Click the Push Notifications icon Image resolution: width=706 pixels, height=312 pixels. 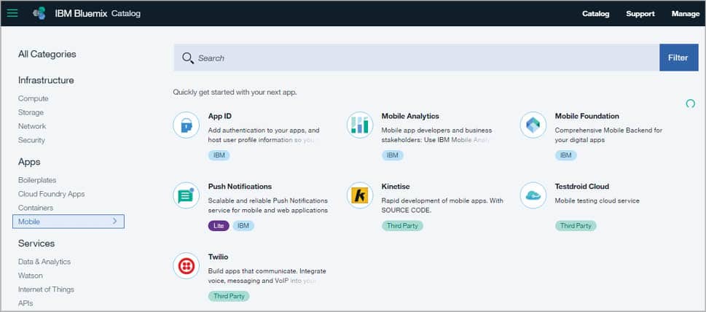pos(186,195)
